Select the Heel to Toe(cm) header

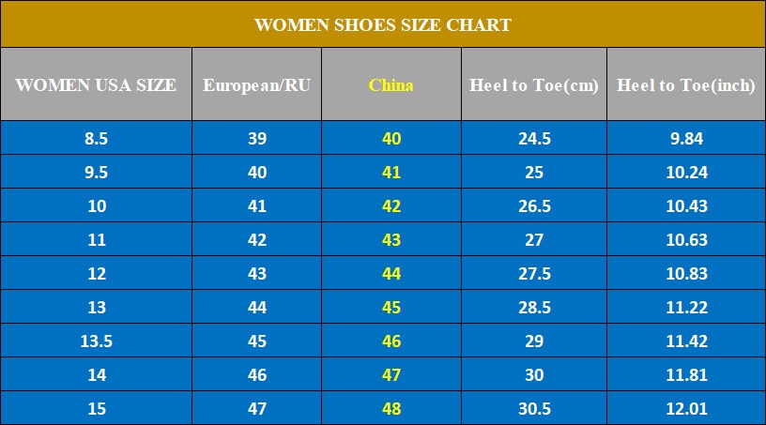534,85
